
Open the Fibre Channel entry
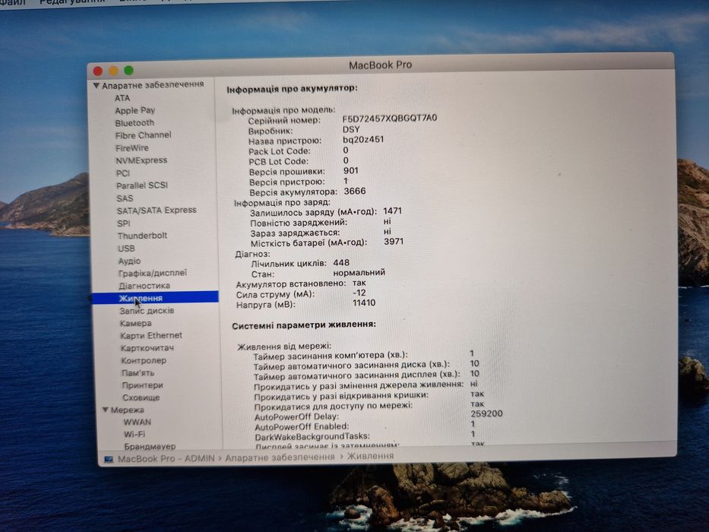tap(143, 135)
